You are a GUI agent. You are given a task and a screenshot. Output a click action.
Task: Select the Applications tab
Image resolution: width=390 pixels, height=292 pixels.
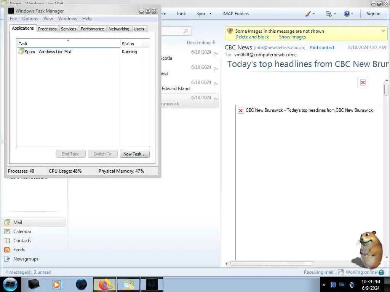(23, 28)
